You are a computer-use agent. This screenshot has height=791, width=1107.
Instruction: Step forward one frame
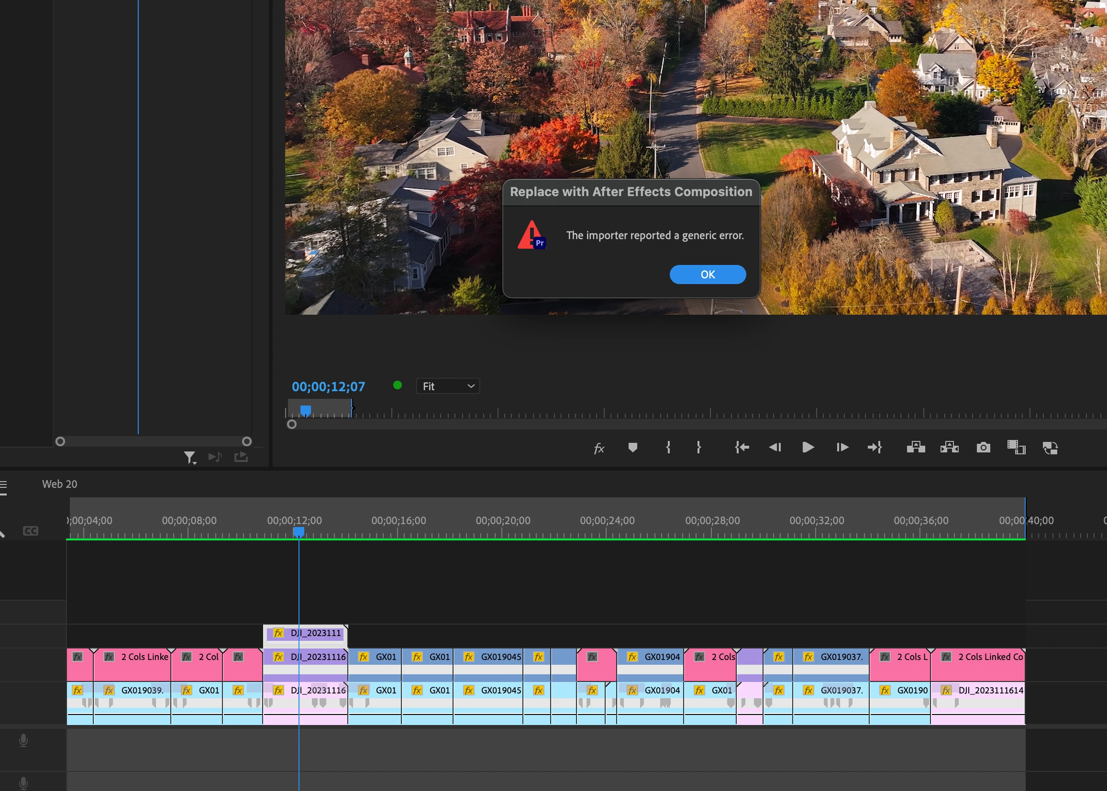[x=842, y=447]
